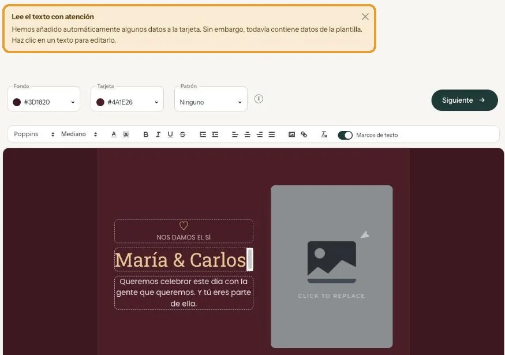The image size is (505, 355).
Task: Justify text alignment
Action: point(272,134)
